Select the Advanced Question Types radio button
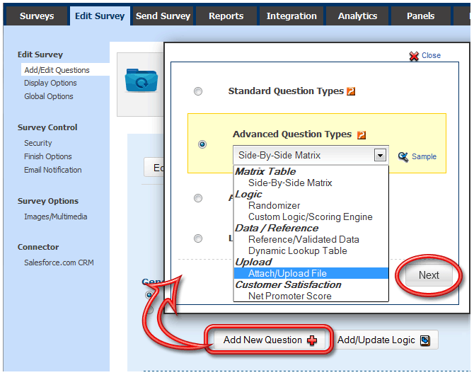 click(203, 144)
